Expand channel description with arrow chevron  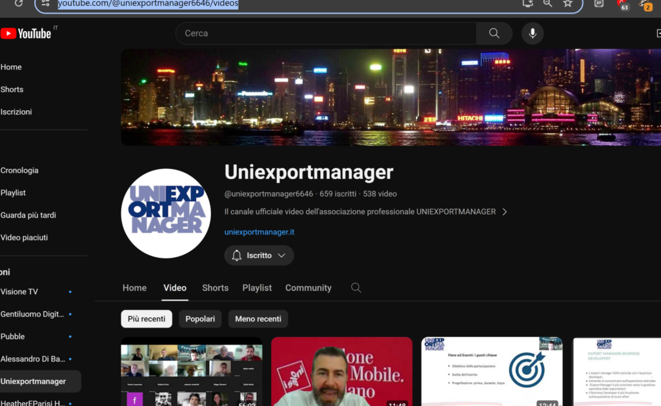pos(505,211)
